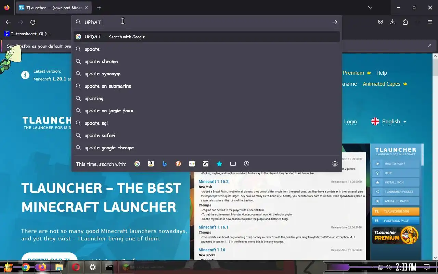Pick the 'update sql' suggestion
This screenshot has width=438, height=274.
(207, 123)
